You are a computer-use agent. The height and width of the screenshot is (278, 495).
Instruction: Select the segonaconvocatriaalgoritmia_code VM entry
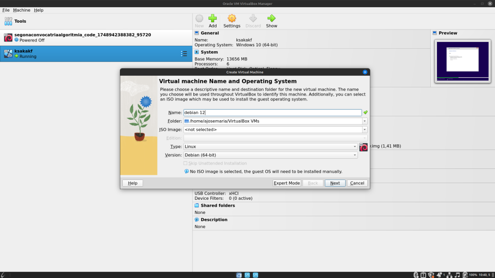coord(96,37)
